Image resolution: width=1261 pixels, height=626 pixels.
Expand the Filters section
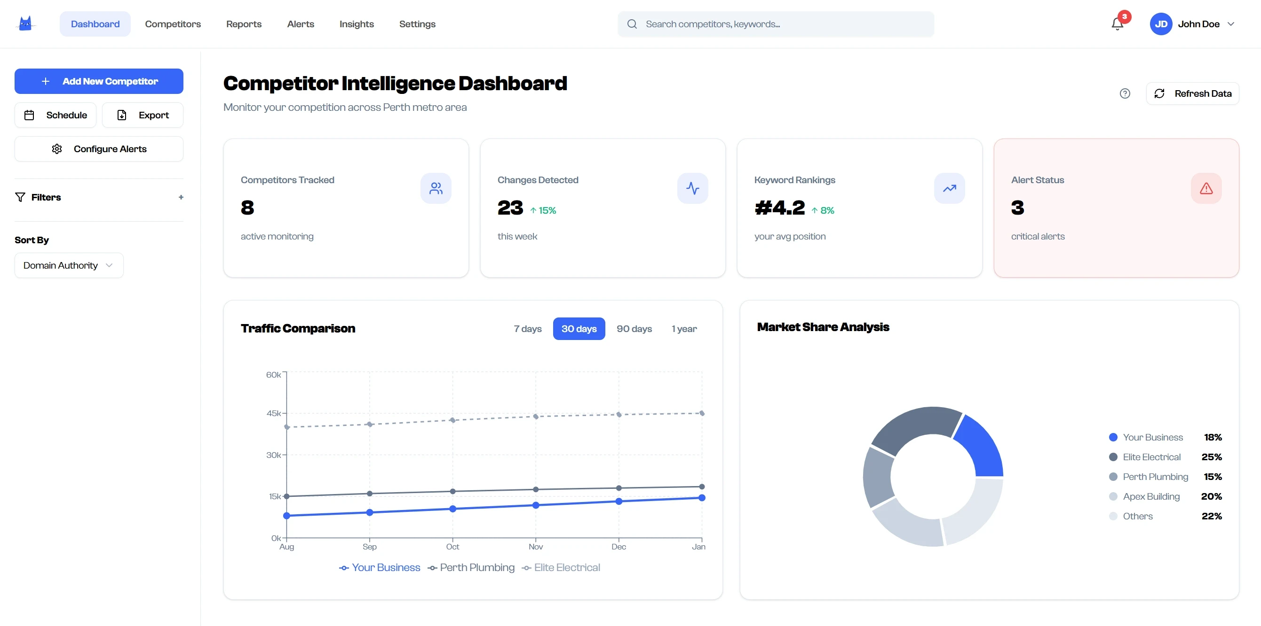(x=181, y=197)
